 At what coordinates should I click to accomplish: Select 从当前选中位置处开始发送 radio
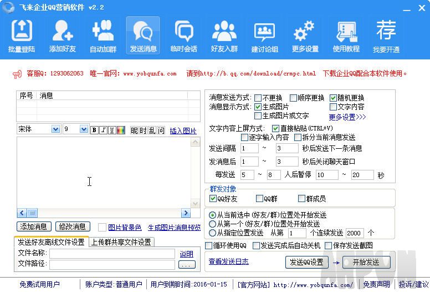pos(212,215)
